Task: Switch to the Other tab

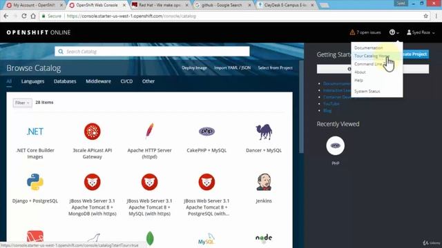Action: click(148, 81)
